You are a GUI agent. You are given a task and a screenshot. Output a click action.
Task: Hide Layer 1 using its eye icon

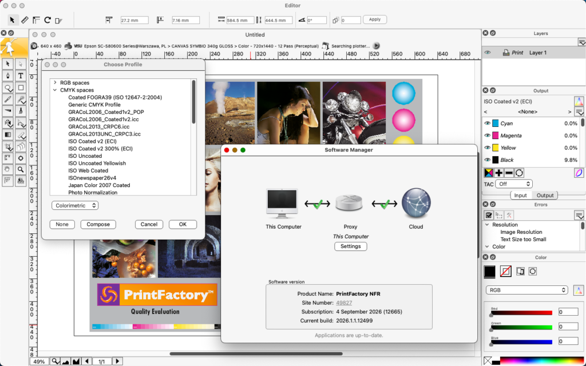[x=488, y=53]
